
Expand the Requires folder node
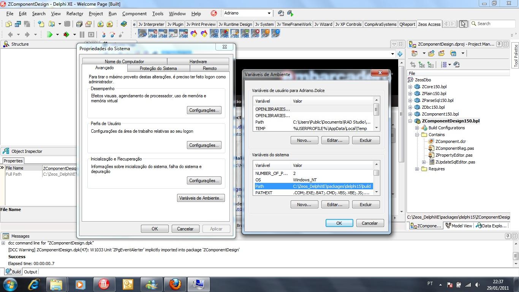tap(417, 169)
